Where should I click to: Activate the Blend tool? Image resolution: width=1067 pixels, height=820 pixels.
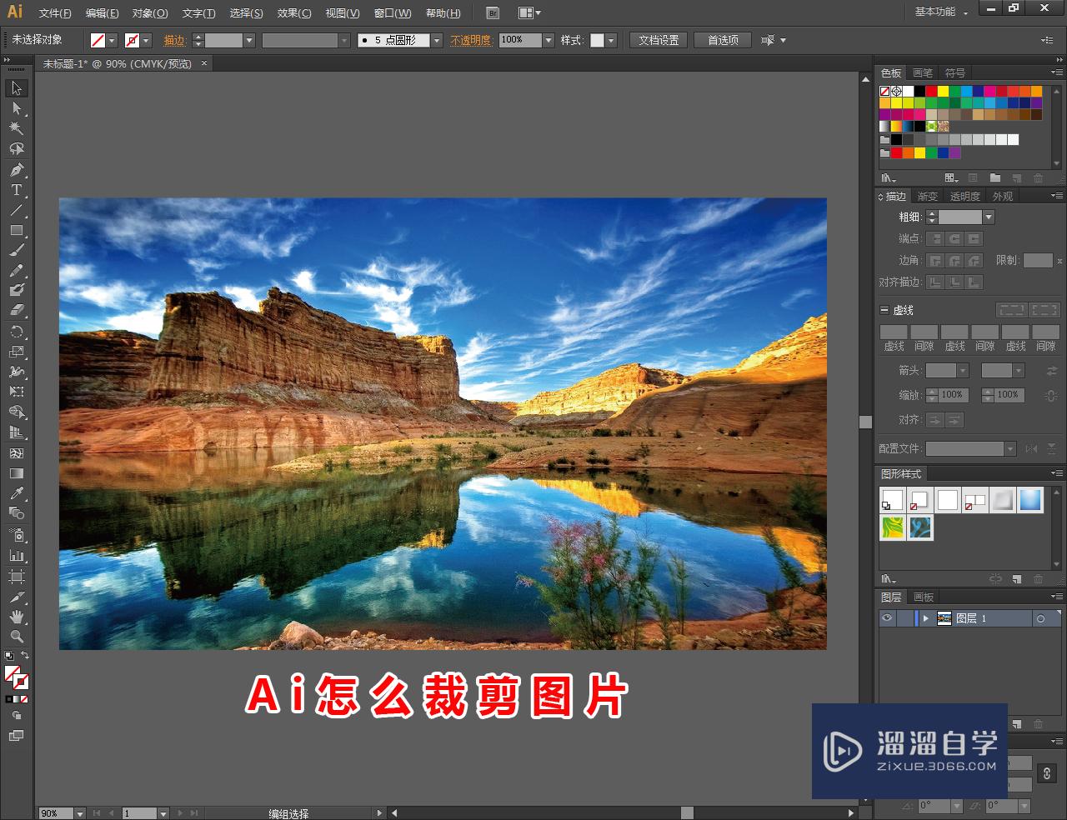17,513
